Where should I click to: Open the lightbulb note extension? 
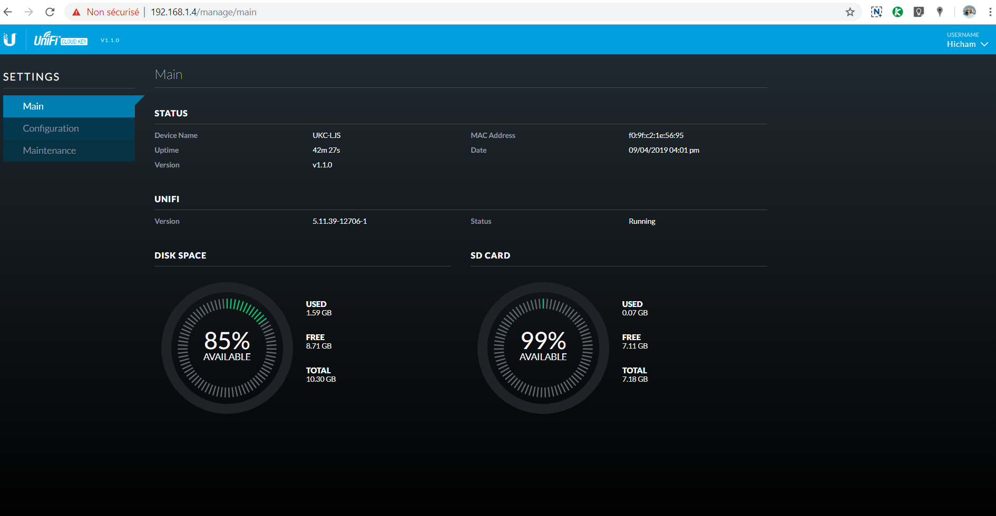tap(919, 12)
